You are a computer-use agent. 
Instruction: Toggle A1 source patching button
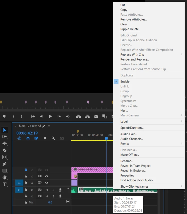point(19,190)
